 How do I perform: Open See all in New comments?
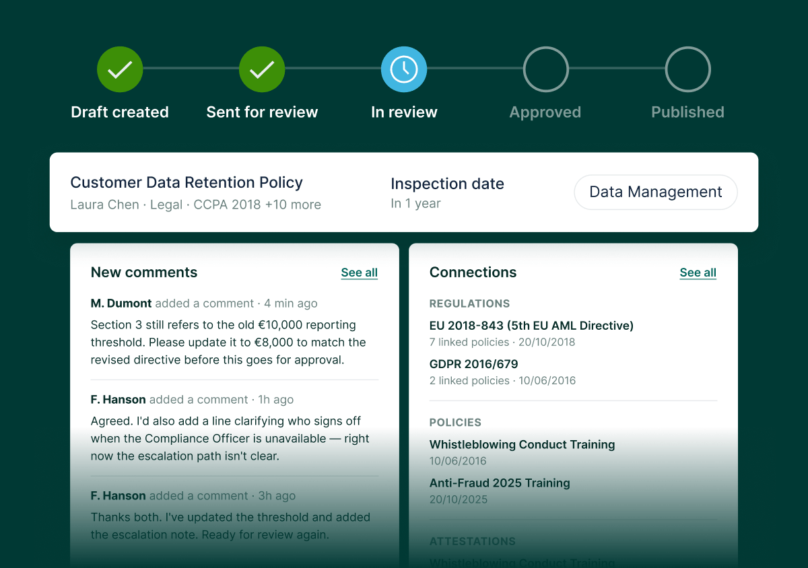click(x=360, y=273)
